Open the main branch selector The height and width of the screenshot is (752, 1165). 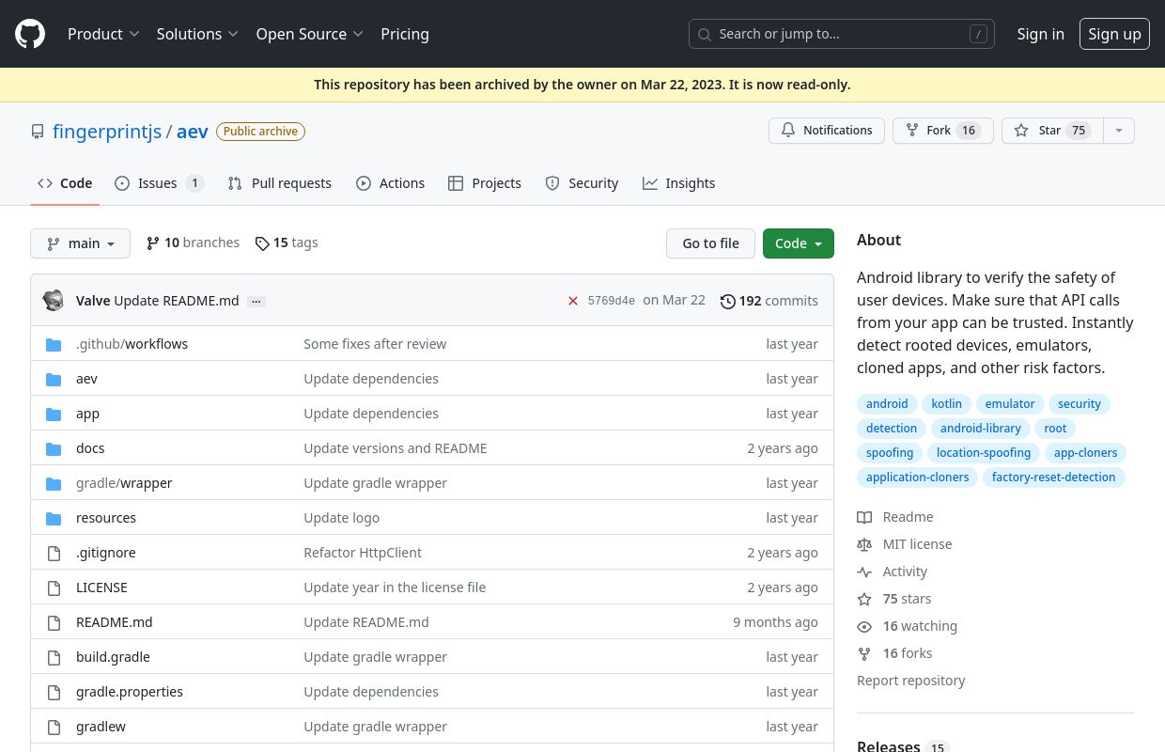coord(81,243)
